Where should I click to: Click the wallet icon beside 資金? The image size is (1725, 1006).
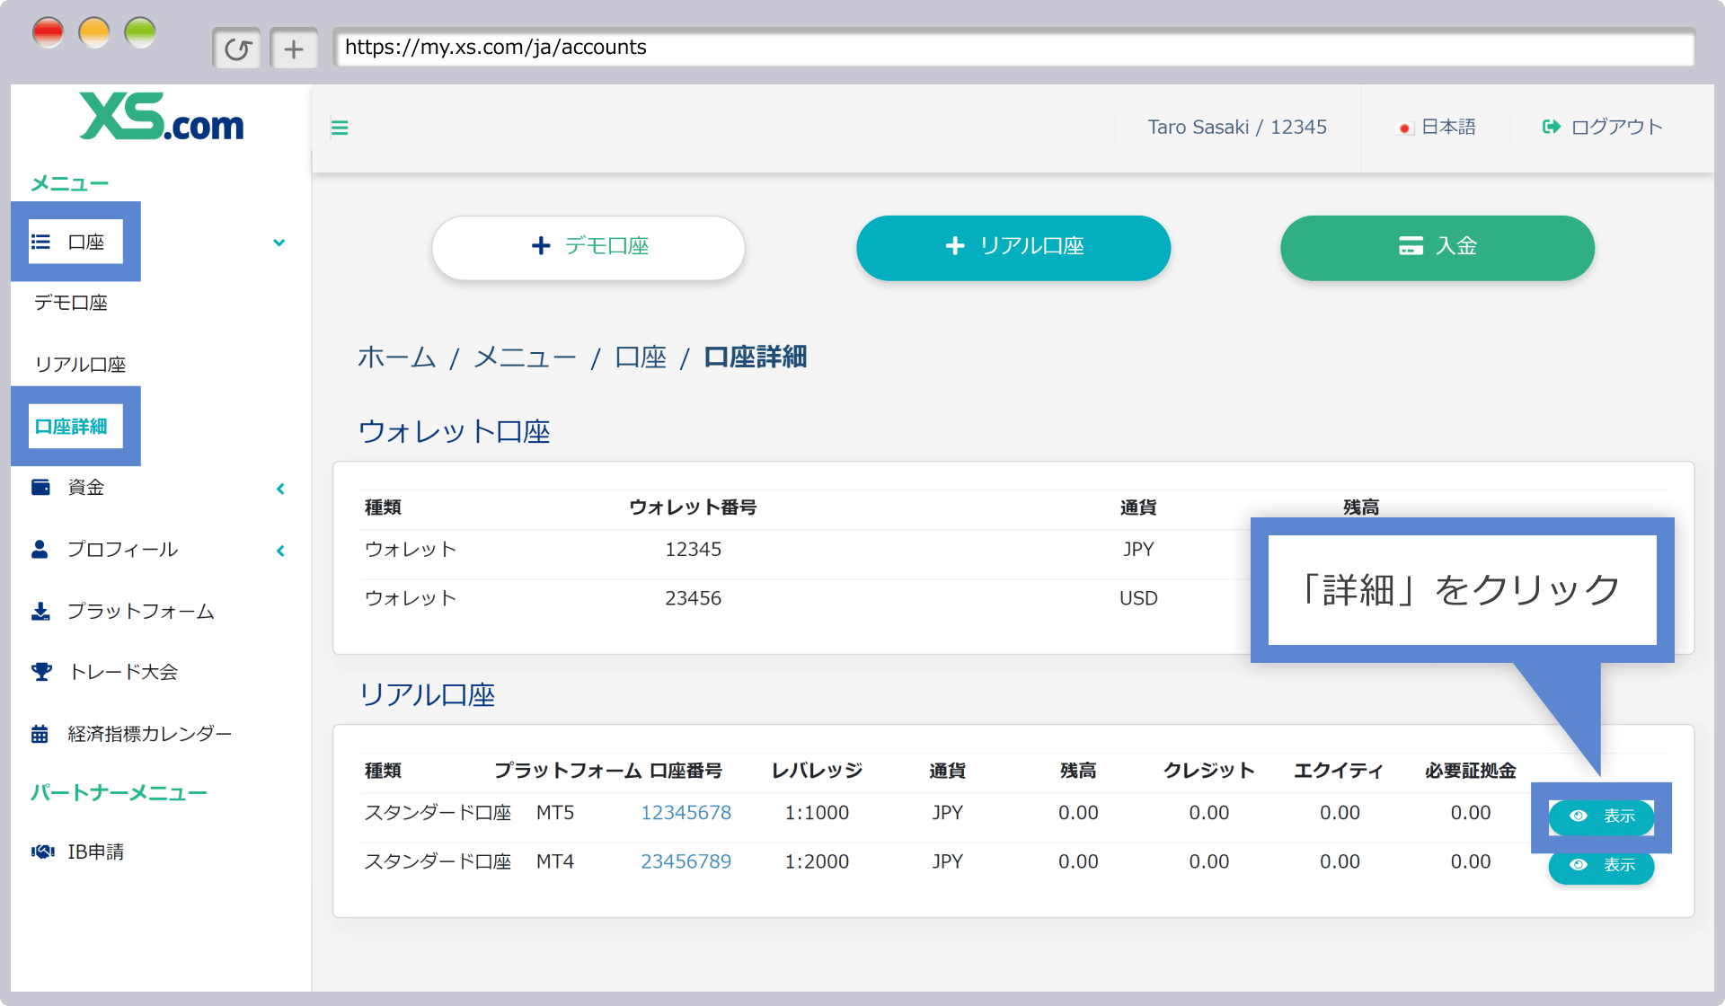click(40, 487)
